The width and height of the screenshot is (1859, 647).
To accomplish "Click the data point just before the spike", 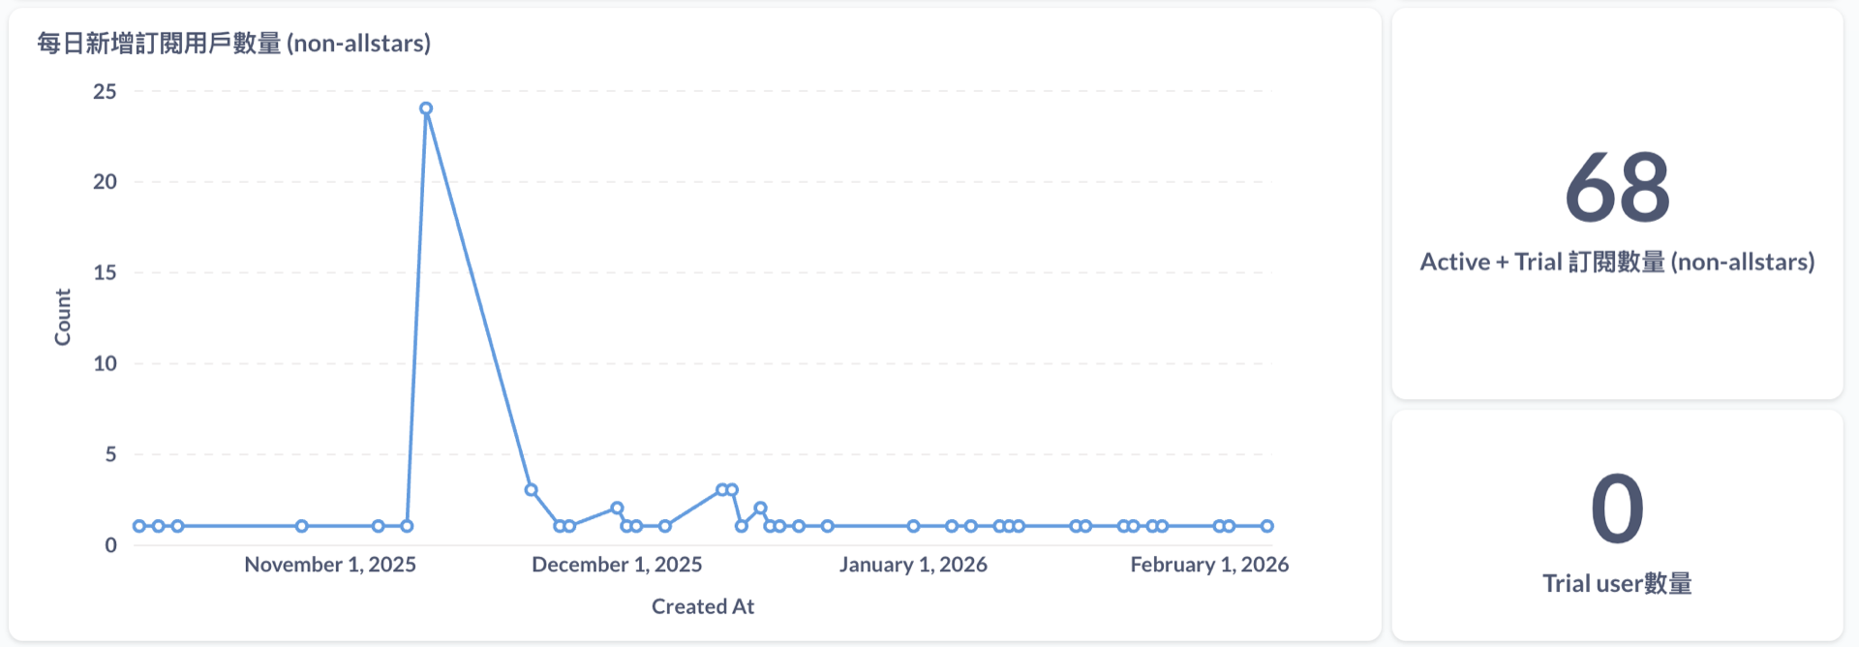I will click(x=407, y=526).
